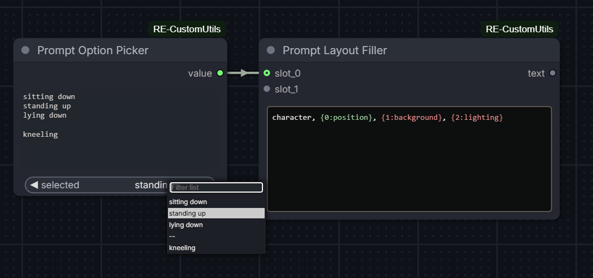The height and width of the screenshot is (278, 593).
Task: Click RE-CustomUtils badge above Option Picker
Action: pyautogui.click(x=187, y=29)
